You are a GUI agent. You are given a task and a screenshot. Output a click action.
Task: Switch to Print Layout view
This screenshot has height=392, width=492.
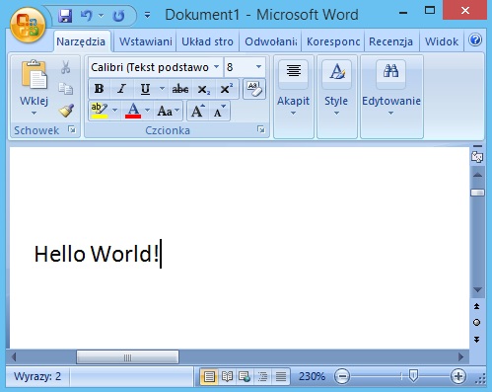[209, 376]
